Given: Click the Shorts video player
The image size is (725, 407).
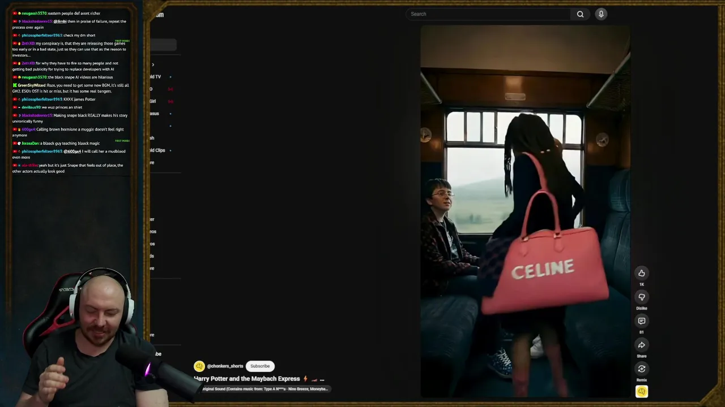Looking at the screenshot, I should (x=525, y=211).
